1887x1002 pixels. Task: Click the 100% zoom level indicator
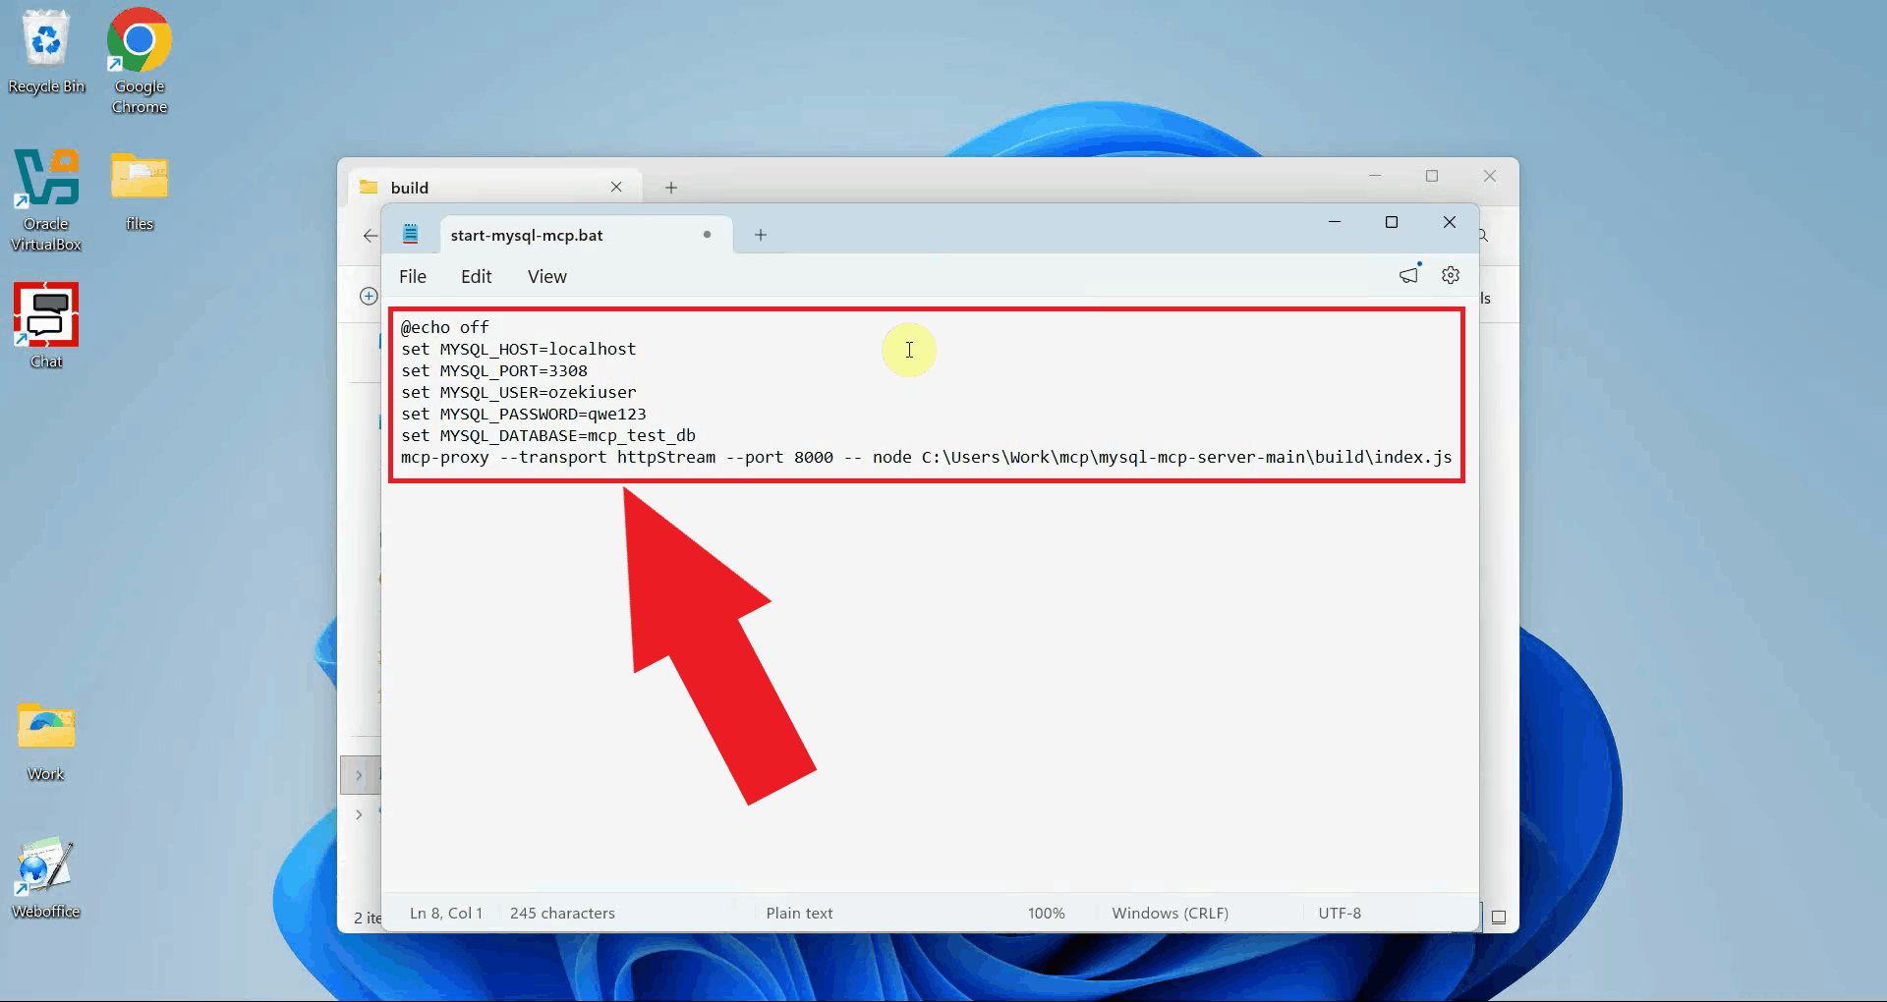1047,914
